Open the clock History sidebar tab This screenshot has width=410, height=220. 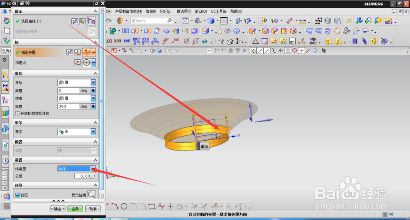(5, 161)
